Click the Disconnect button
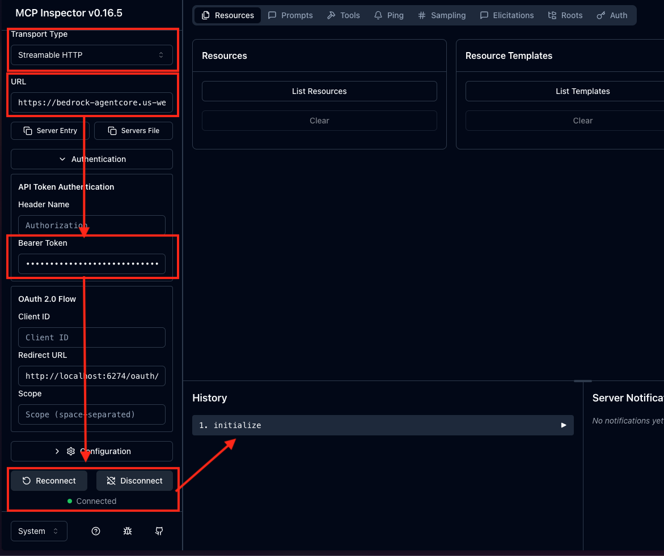Image resolution: width=664 pixels, height=556 pixels. pyautogui.click(x=134, y=481)
